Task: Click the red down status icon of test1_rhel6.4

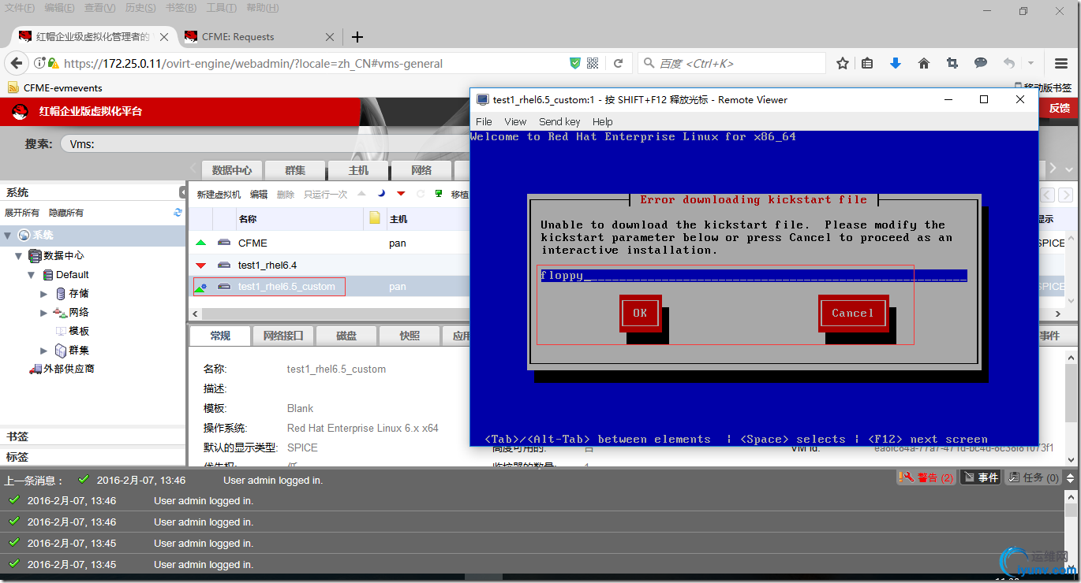Action: click(x=200, y=266)
